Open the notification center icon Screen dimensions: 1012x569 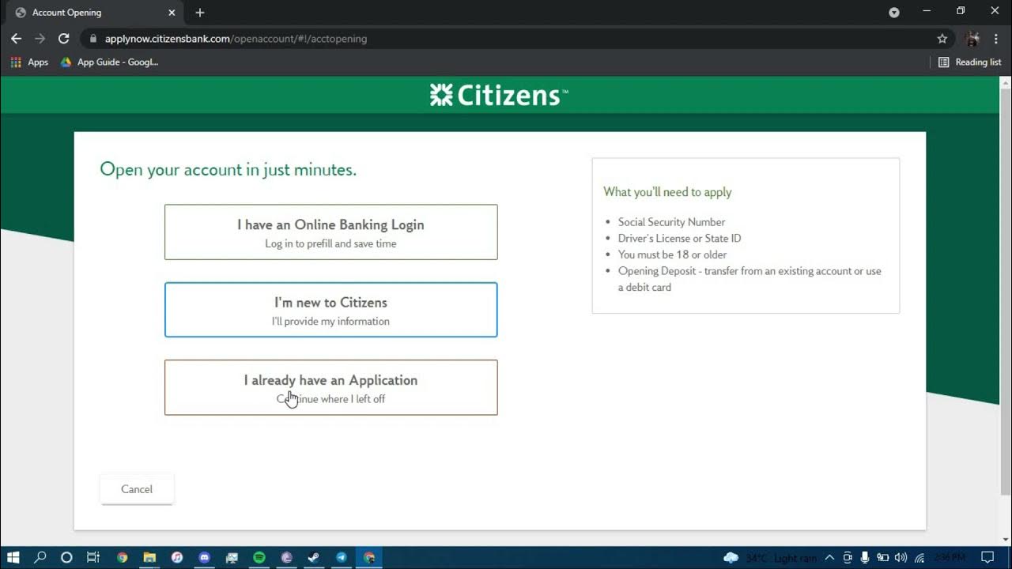pos(987,557)
